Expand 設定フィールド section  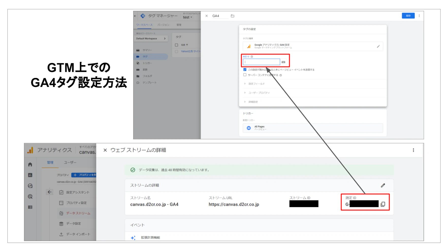pyautogui.click(x=256, y=84)
